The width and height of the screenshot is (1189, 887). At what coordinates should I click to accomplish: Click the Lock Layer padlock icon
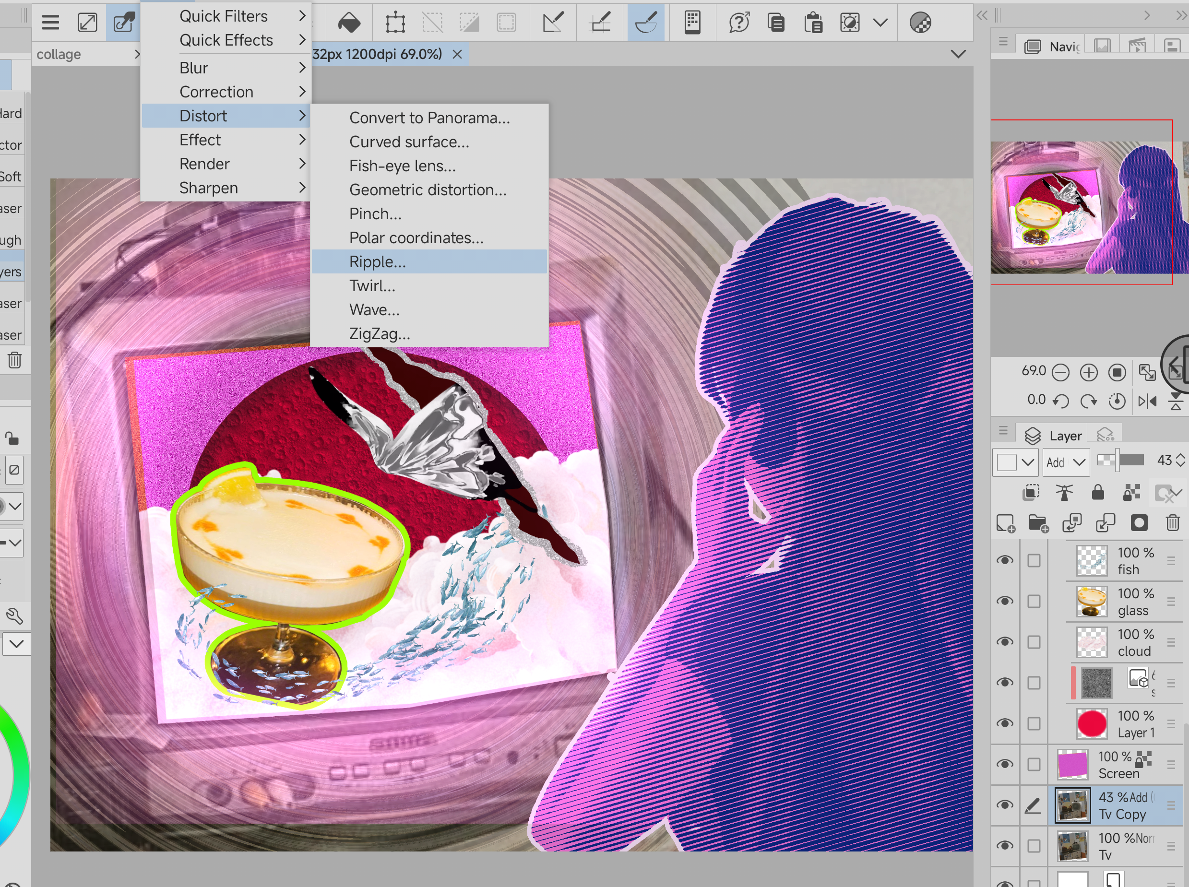(x=1098, y=492)
